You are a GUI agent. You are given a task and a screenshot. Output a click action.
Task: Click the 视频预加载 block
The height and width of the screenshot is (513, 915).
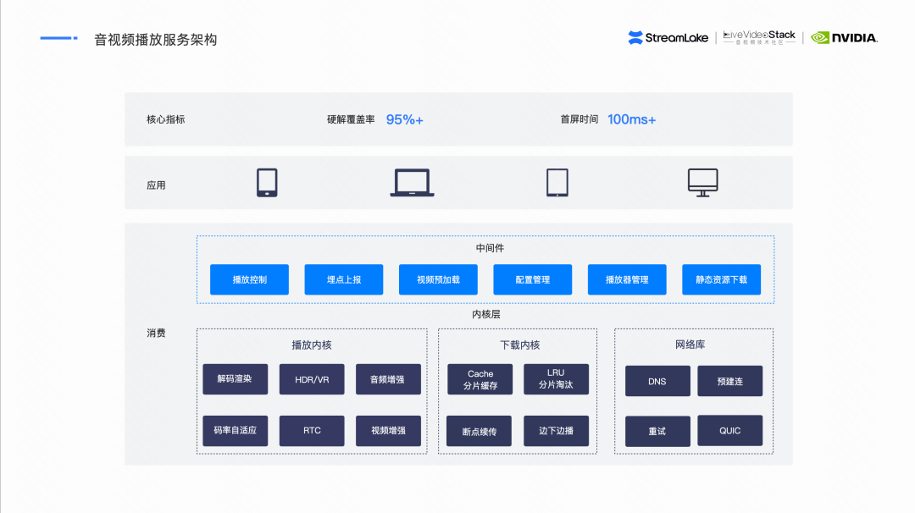(x=438, y=279)
